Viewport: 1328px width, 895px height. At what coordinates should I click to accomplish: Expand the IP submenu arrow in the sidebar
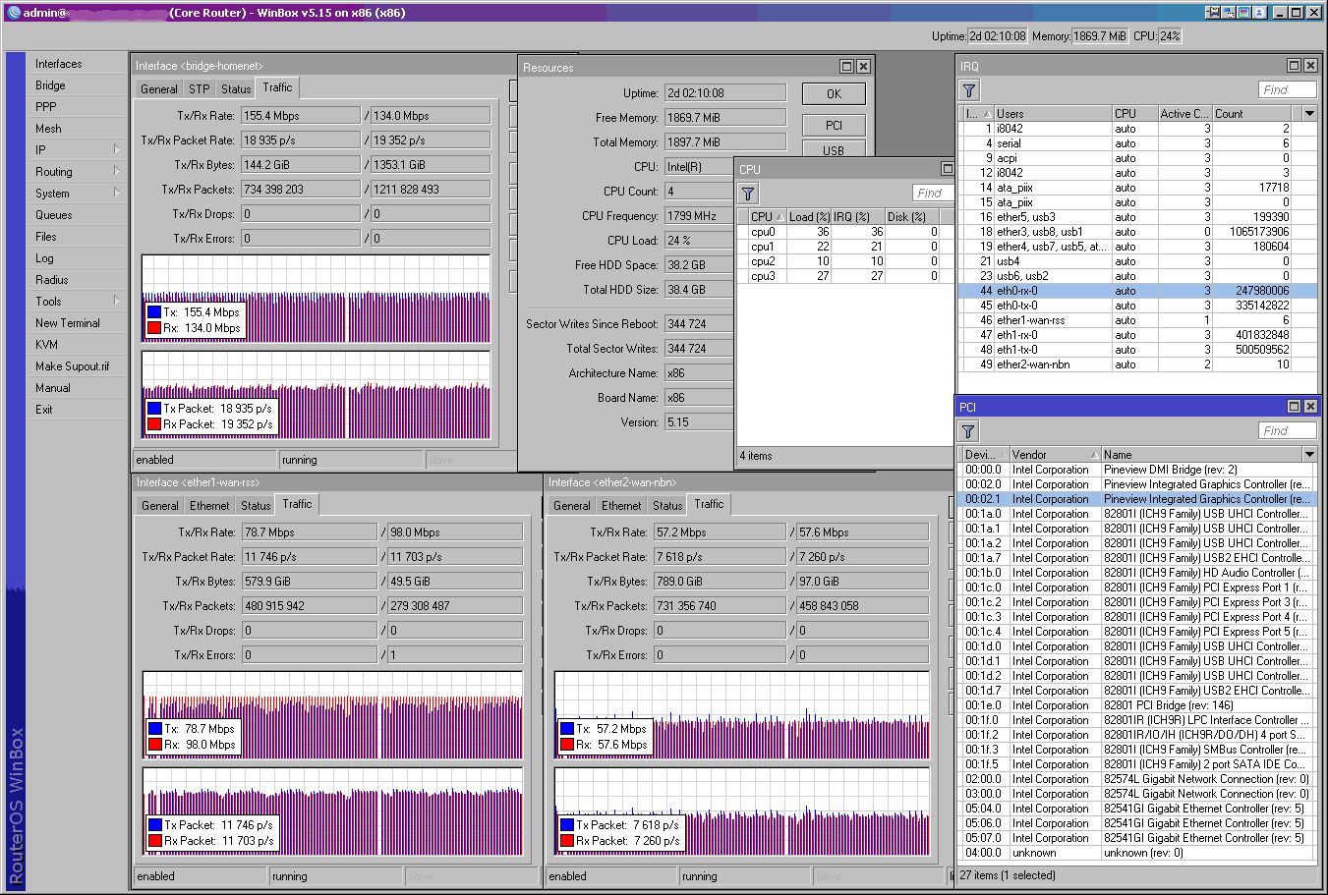[x=118, y=149]
